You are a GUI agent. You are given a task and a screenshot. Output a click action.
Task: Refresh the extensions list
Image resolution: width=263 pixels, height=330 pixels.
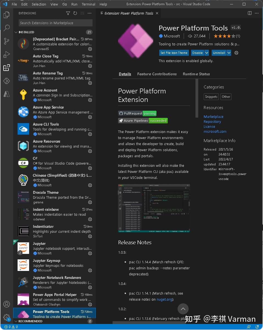[75, 13]
